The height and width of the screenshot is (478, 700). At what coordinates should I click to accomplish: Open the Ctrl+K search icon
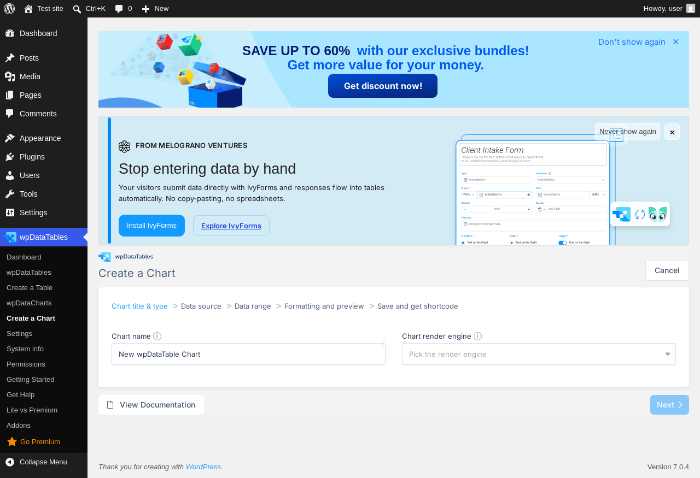point(77,9)
